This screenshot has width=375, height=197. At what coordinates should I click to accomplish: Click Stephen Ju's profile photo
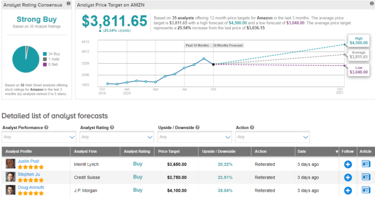click(x=11, y=177)
